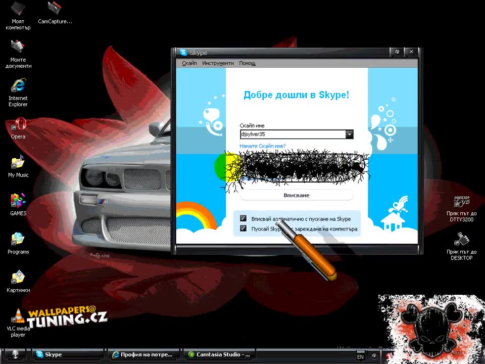Open the Помощ menu
485x364 pixels.
click(x=247, y=63)
